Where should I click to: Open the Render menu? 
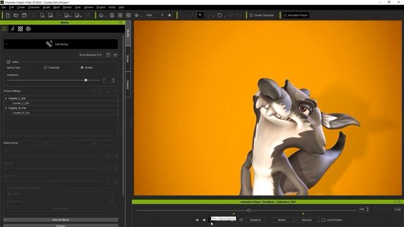click(x=68, y=8)
